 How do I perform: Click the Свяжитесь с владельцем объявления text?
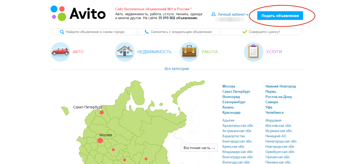pyautogui.click(x=181, y=32)
